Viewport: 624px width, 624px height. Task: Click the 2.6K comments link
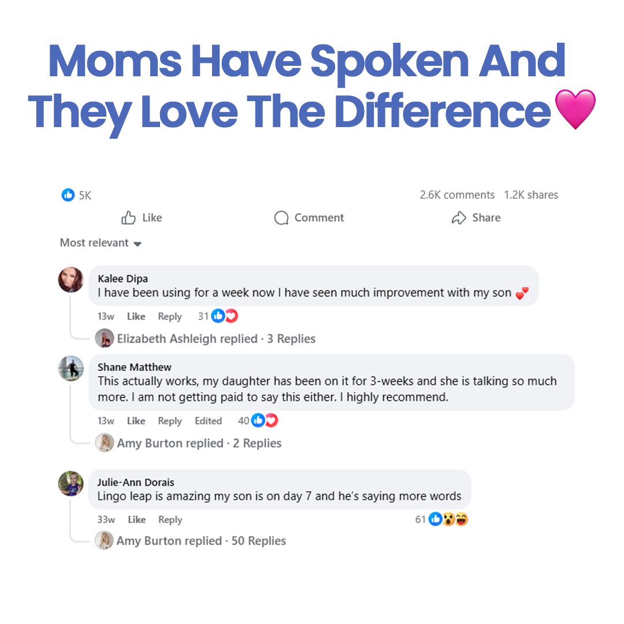pyautogui.click(x=456, y=195)
